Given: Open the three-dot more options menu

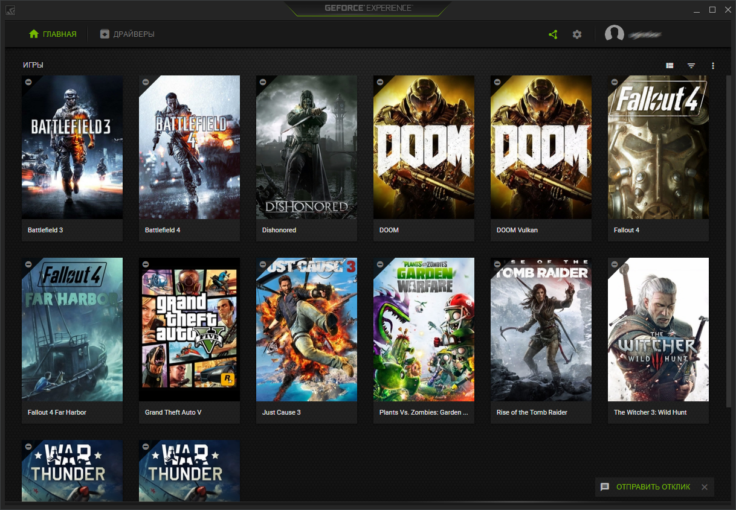Looking at the screenshot, I should coord(713,66).
